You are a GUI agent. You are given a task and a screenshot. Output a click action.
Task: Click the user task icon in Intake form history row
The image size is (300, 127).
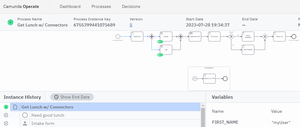tap(25, 123)
